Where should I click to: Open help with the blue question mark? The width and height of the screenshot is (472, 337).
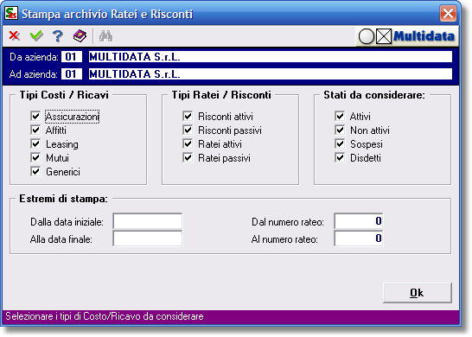tap(58, 36)
